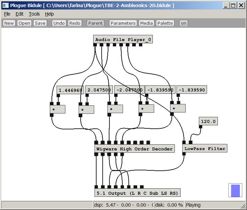Go to Parent group

(x=96, y=23)
